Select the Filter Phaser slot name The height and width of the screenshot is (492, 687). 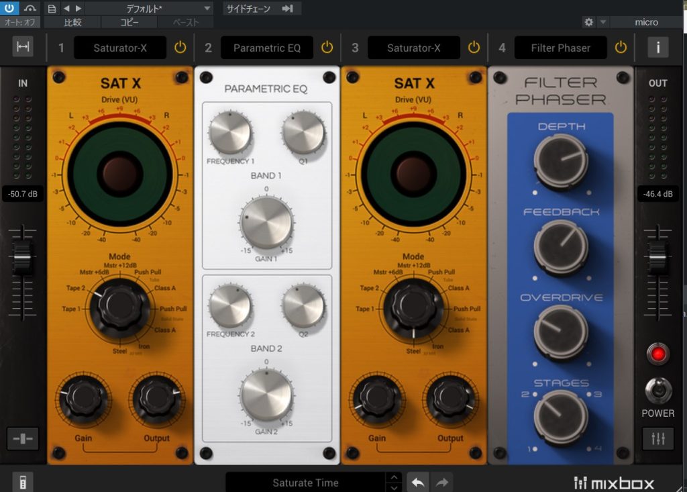pyautogui.click(x=560, y=48)
